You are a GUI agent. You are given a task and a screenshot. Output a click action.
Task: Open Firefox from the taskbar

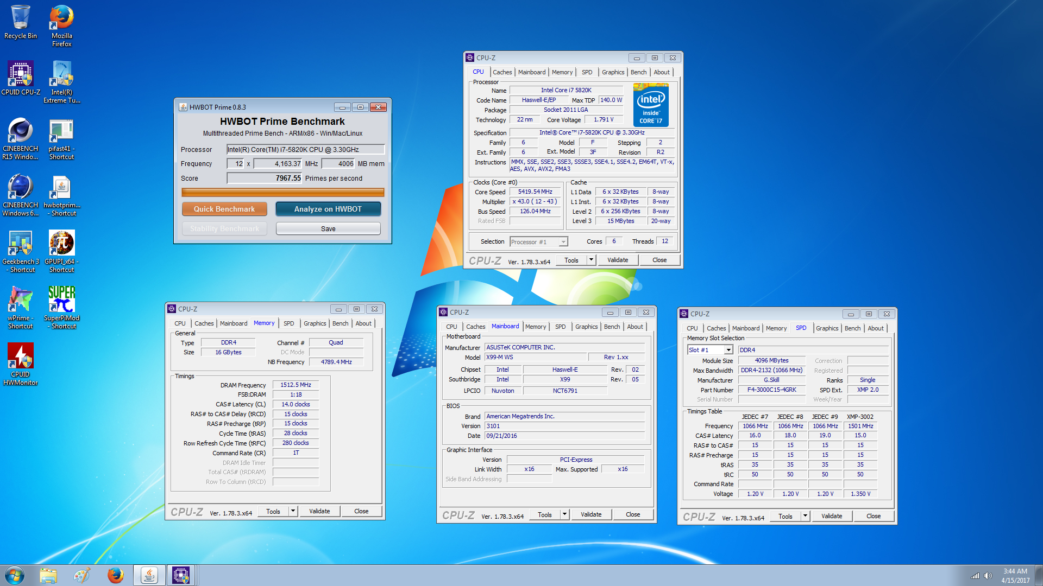point(116,575)
